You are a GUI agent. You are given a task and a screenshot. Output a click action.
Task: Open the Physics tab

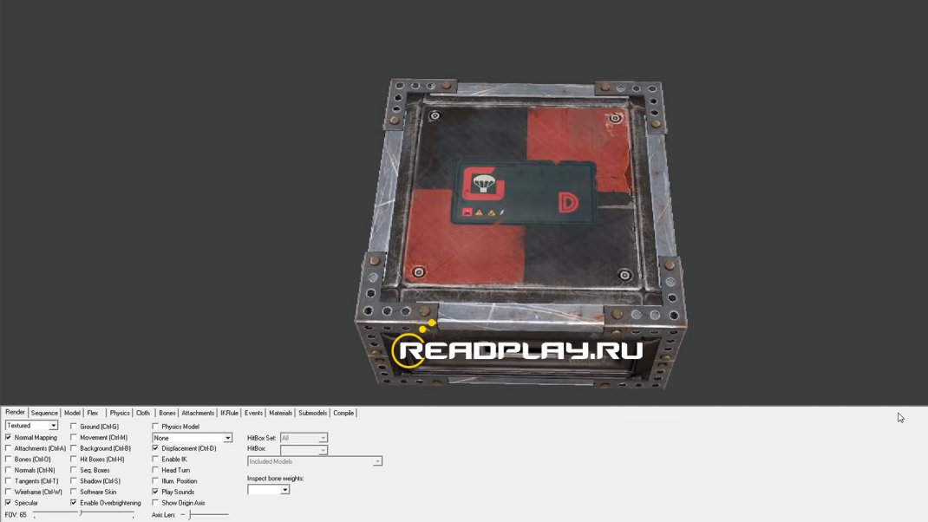pyautogui.click(x=120, y=413)
